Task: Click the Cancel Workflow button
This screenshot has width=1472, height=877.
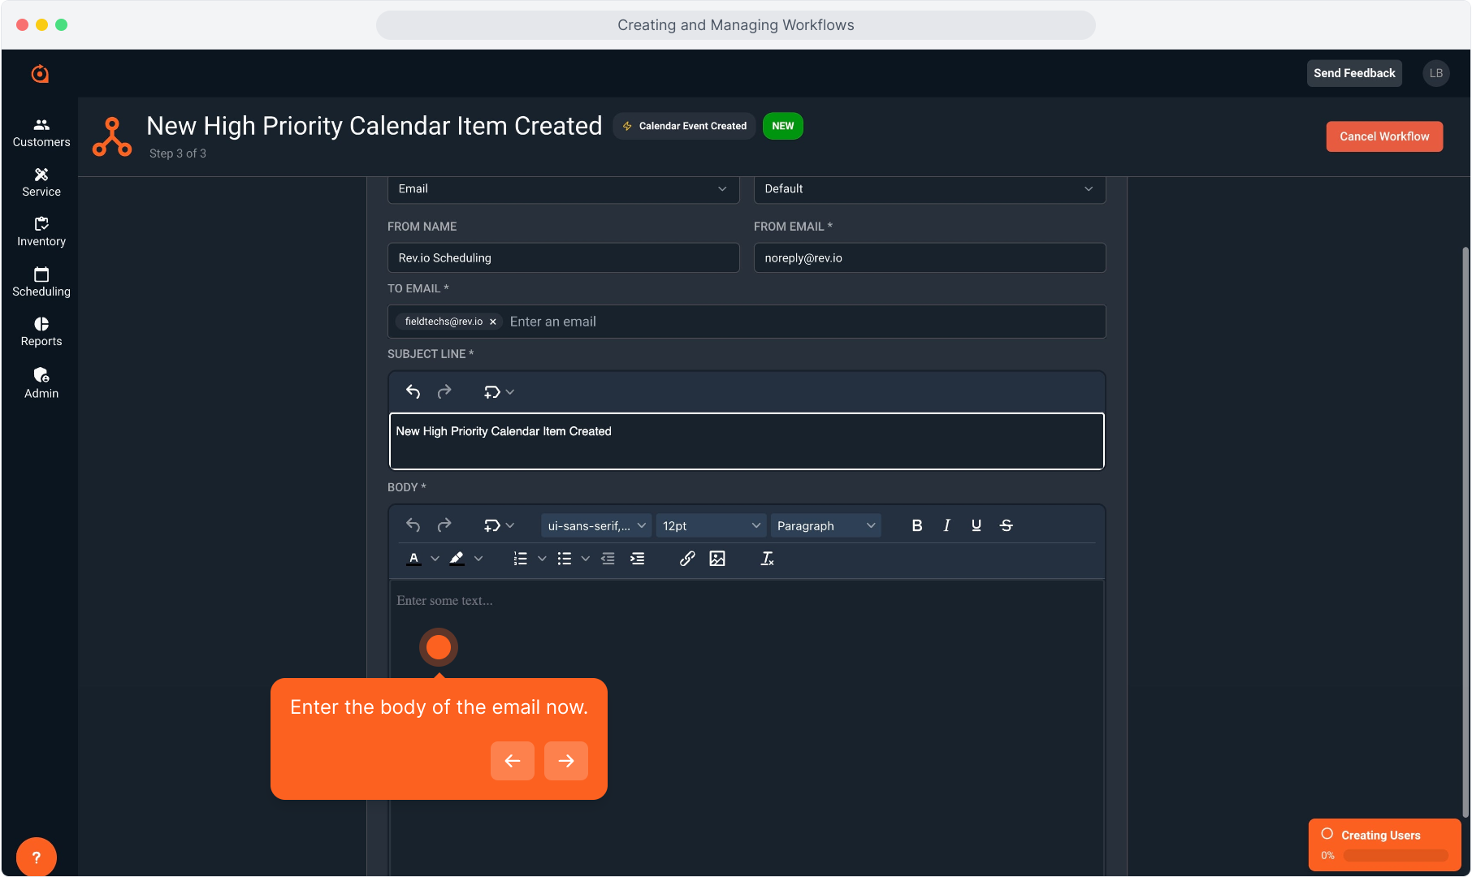Action: pos(1383,136)
